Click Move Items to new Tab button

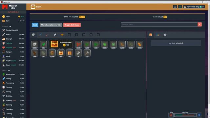click(x=51, y=25)
